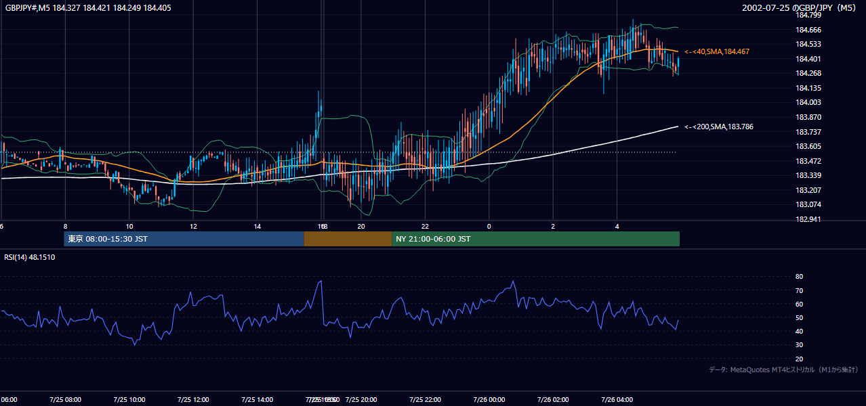This screenshot has width=866, height=406.
Task: Click the 7/26 04:00 bottom time label
Action: 617,399
